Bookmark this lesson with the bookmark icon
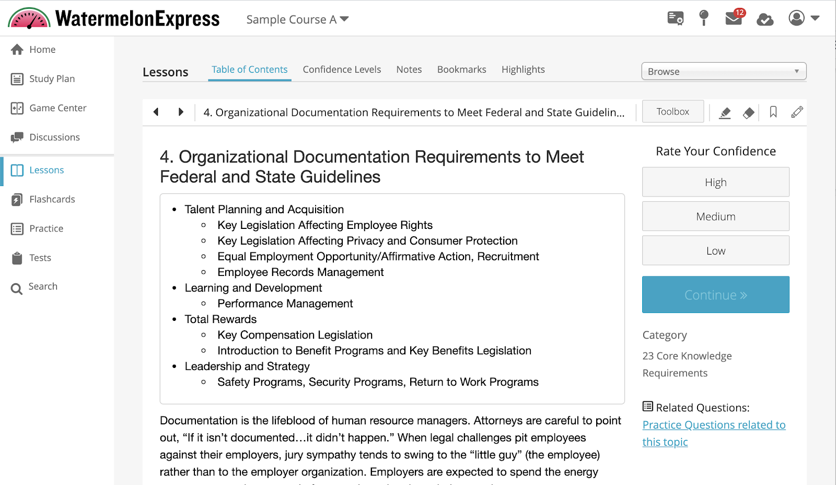This screenshot has width=836, height=485. [773, 112]
